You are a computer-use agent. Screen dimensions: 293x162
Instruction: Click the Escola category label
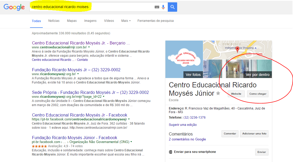pos(174,100)
